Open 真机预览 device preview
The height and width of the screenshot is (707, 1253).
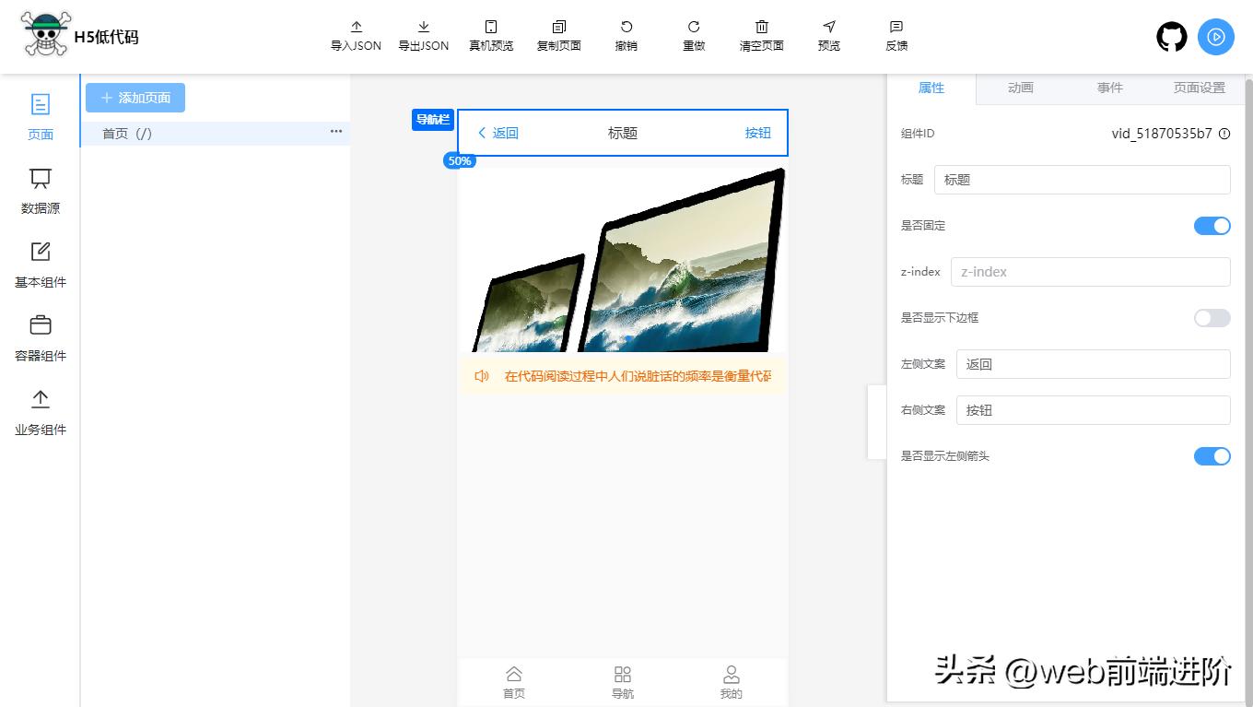click(491, 35)
